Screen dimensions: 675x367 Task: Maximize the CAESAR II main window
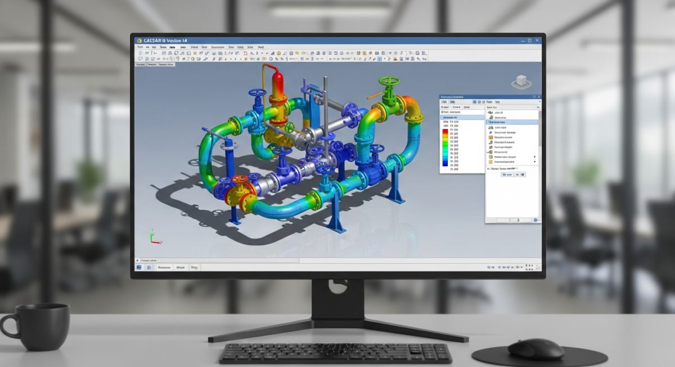[529, 40]
